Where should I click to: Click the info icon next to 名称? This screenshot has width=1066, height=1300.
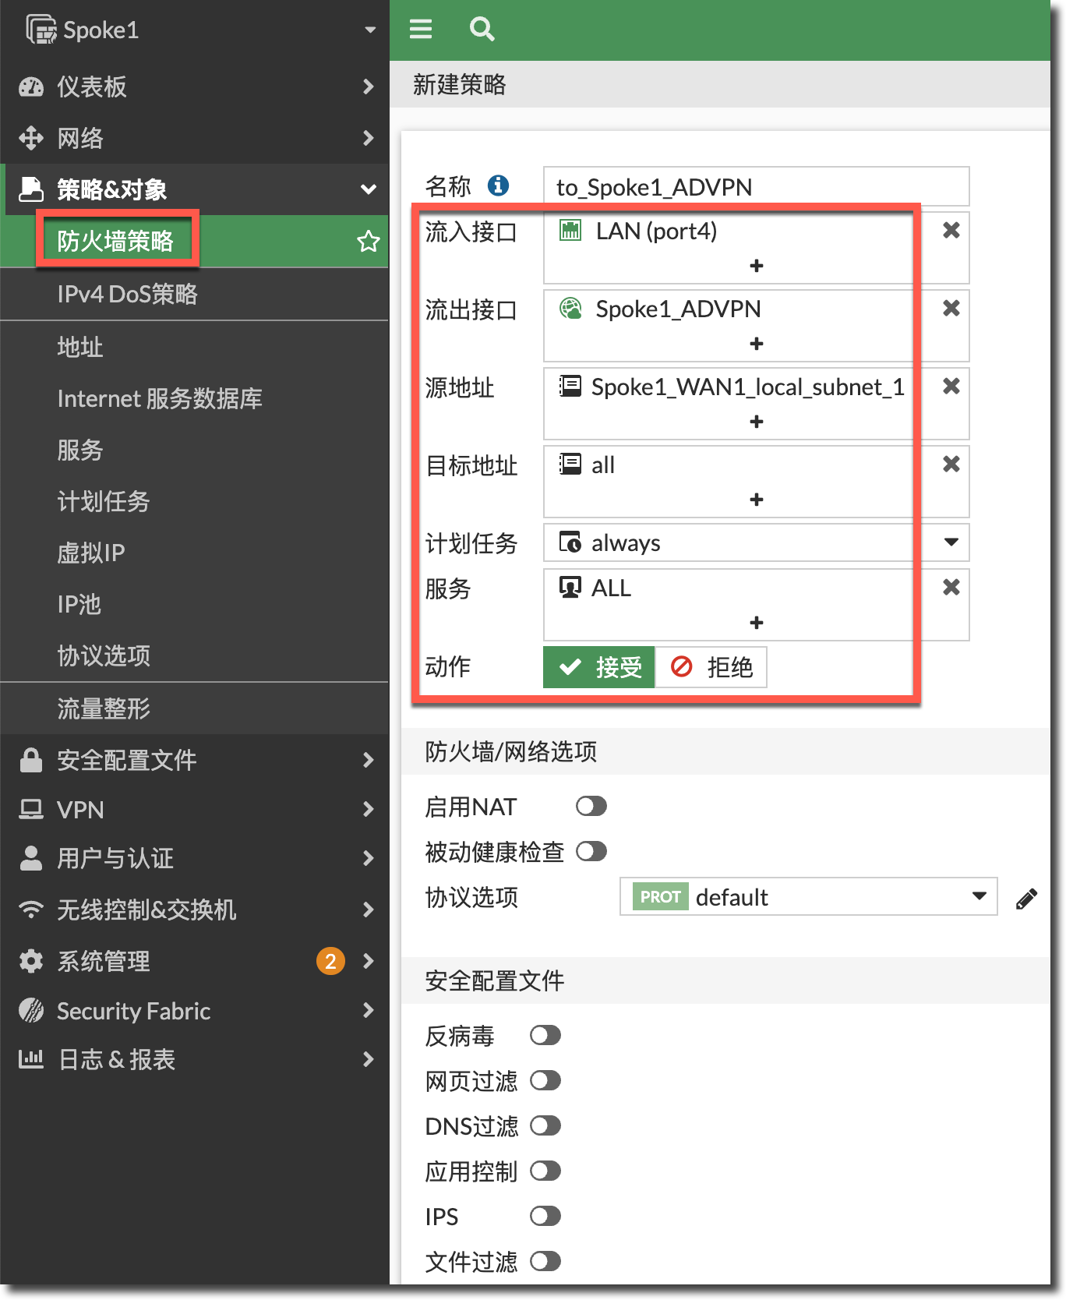coord(498,185)
